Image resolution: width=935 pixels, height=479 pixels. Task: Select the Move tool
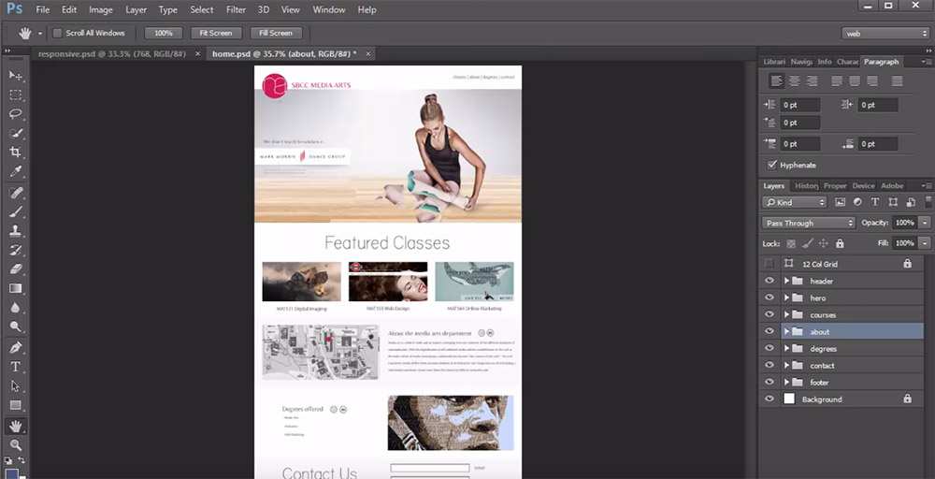(15, 75)
